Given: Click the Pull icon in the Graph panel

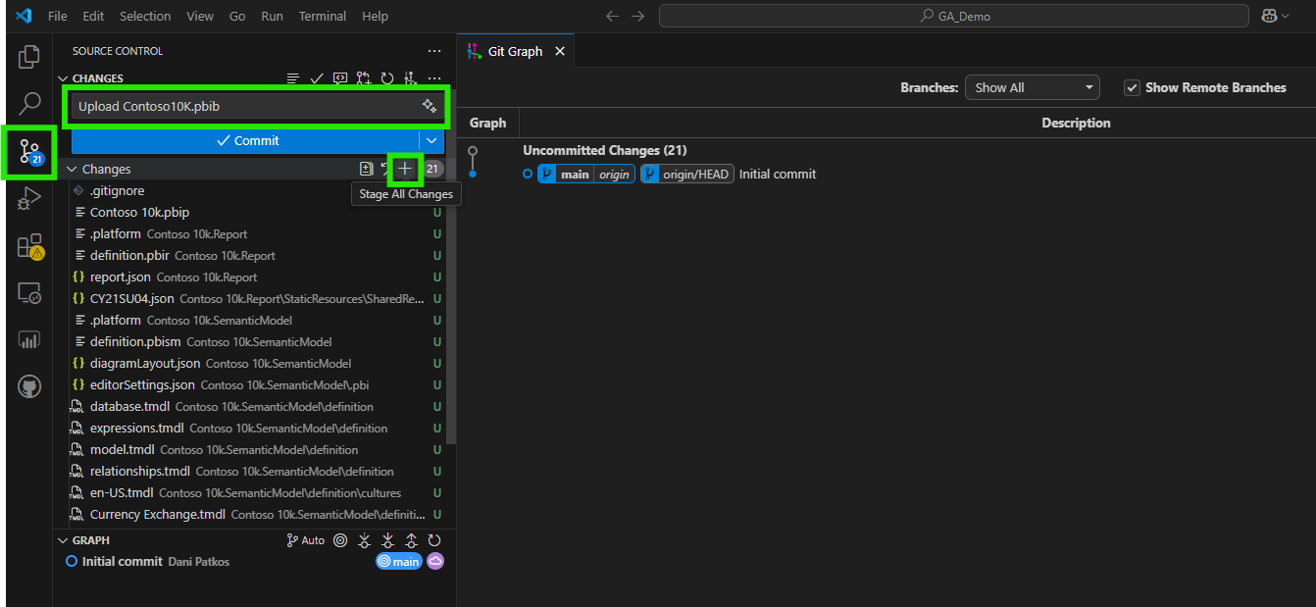Looking at the screenshot, I should [387, 539].
